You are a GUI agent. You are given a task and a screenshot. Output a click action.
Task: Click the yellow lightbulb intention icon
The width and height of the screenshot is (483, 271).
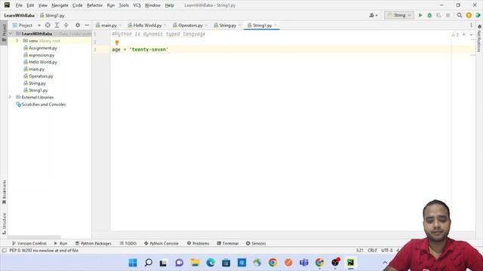pyautogui.click(x=117, y=43)
